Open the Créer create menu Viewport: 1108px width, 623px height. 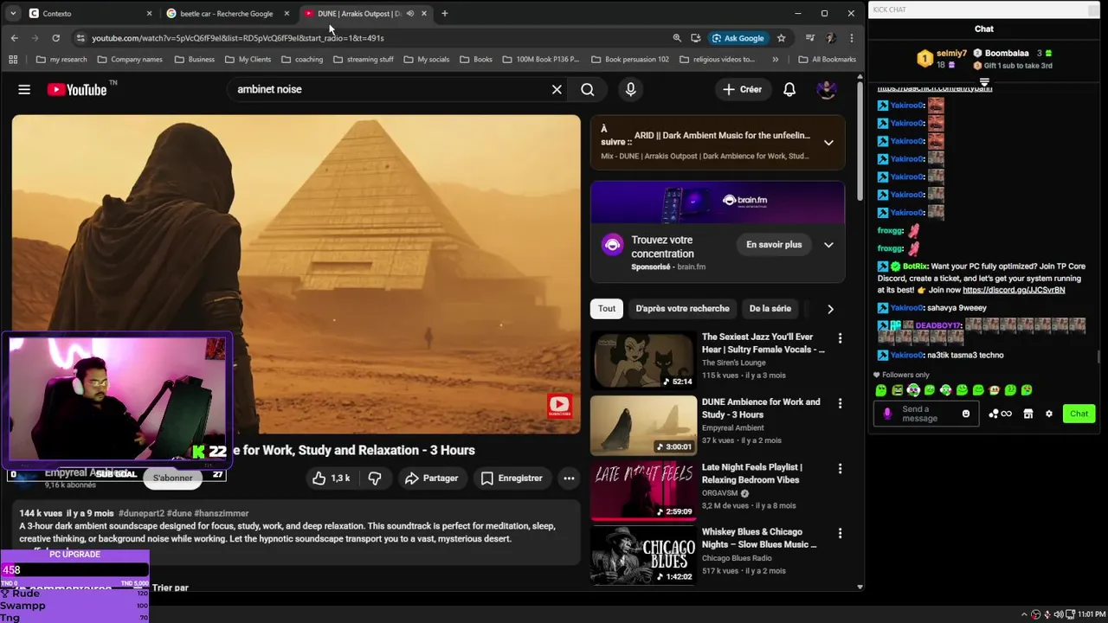743,89
